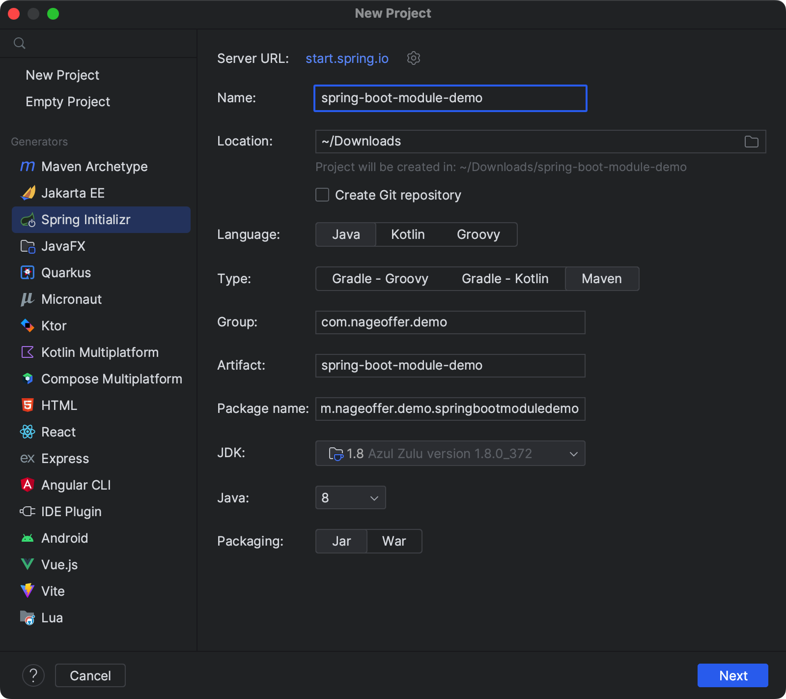
Task: Click the Package name input field
Action: (x=450, y=409)
